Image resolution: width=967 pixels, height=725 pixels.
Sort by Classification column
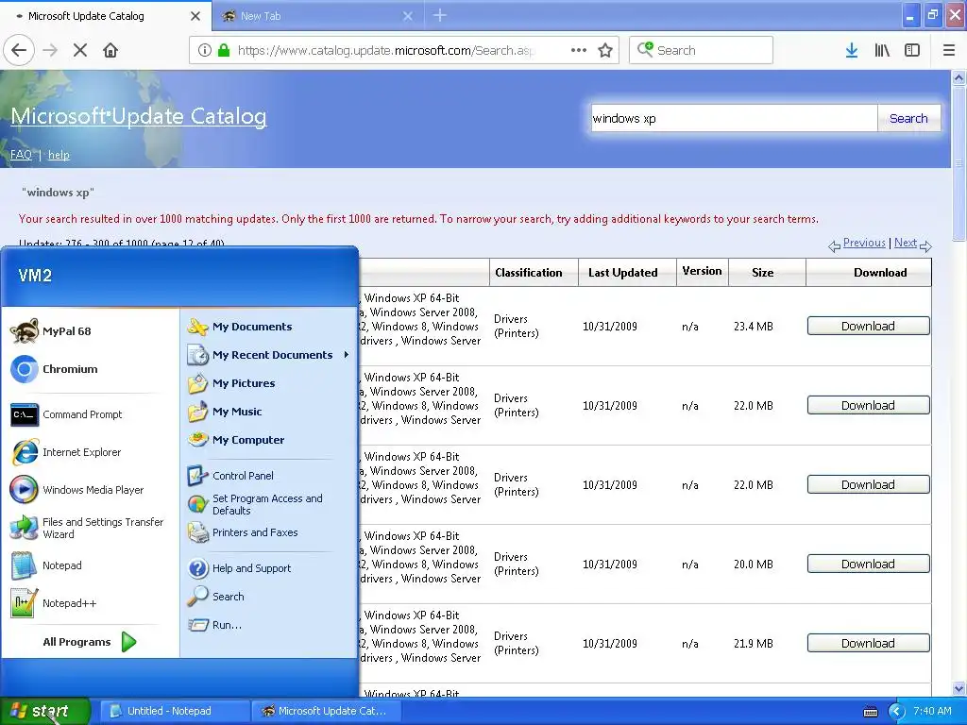coord(529,273)
